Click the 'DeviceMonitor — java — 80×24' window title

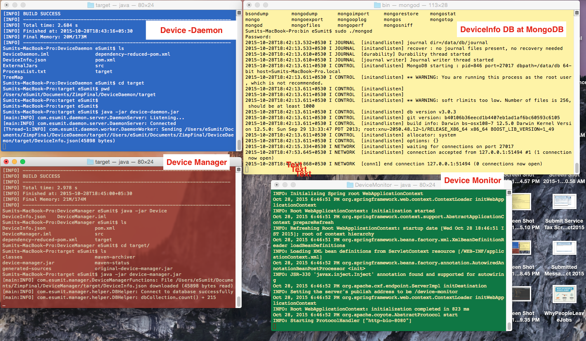[x=395, y=185]
